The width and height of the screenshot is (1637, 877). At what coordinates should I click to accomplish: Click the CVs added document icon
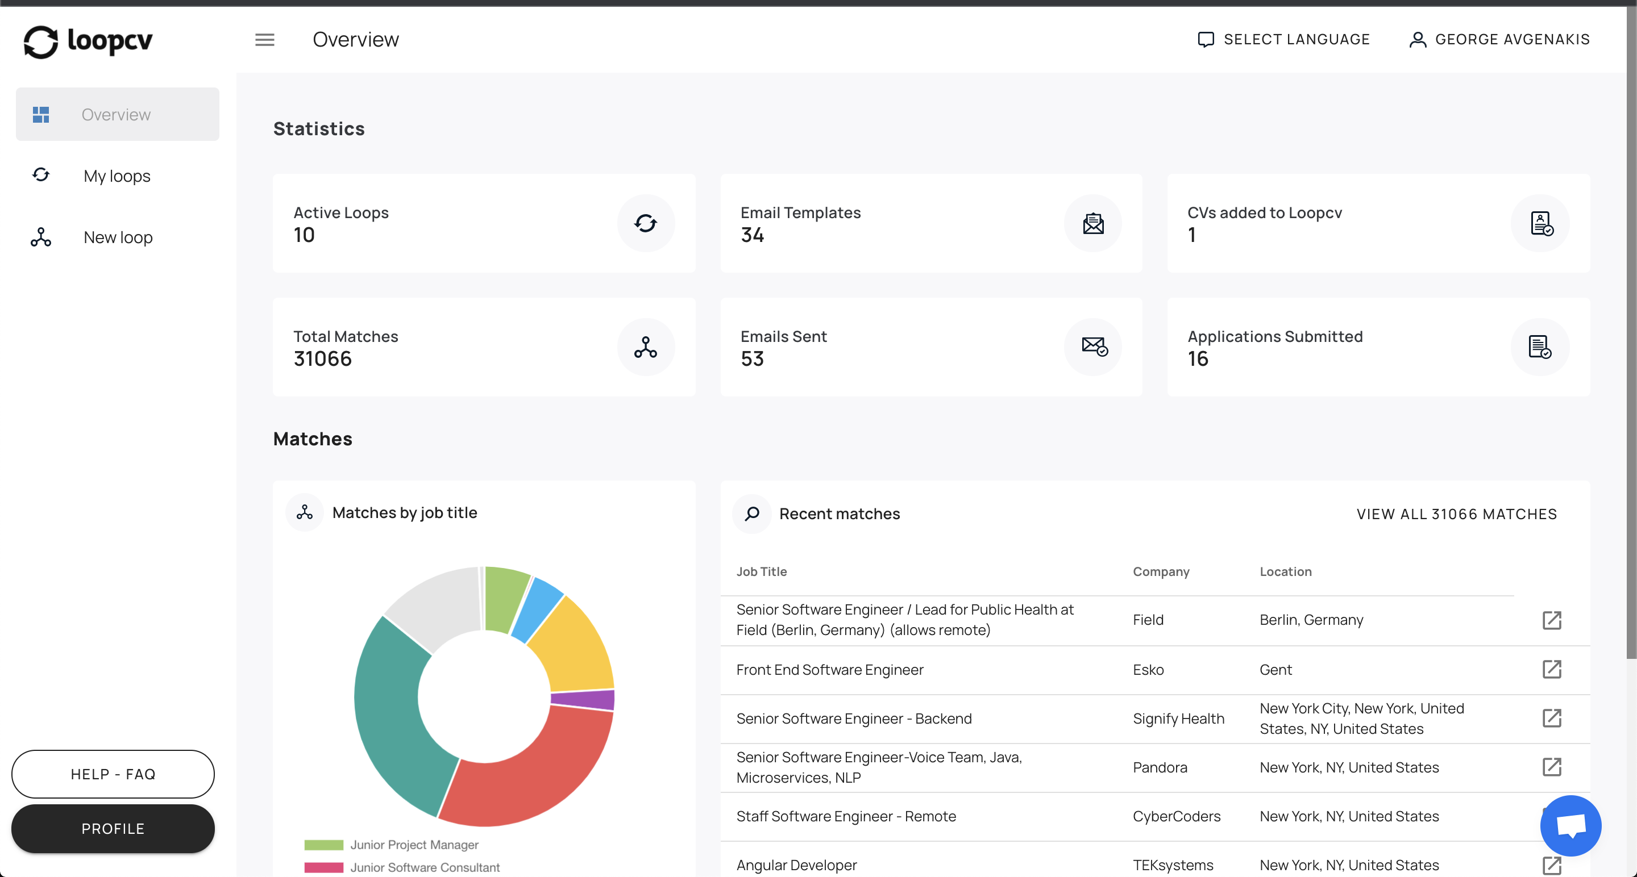(1540, 223)
